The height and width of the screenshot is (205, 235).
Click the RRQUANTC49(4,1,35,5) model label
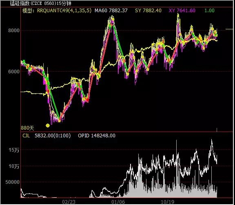[x=64, y=11]
